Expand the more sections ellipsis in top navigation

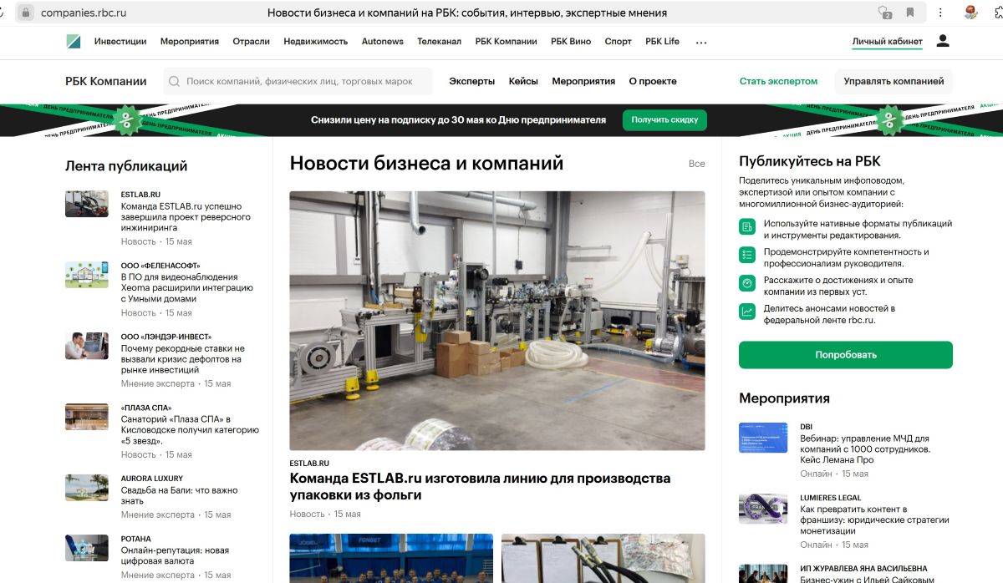700,42
